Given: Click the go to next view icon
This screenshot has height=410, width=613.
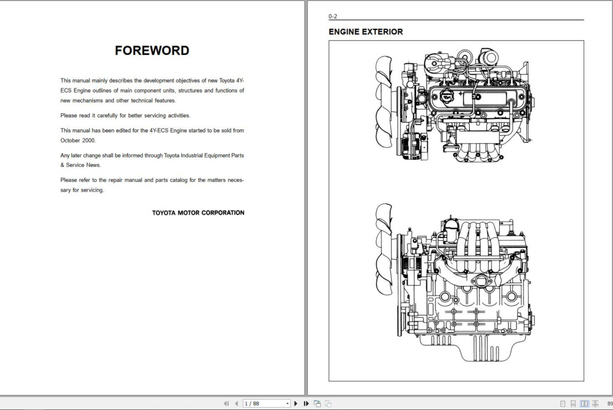Looking at the screenshot, I should 328,403.
